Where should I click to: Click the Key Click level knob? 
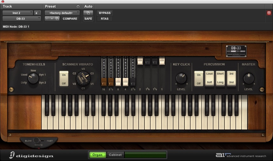point(181,78)
